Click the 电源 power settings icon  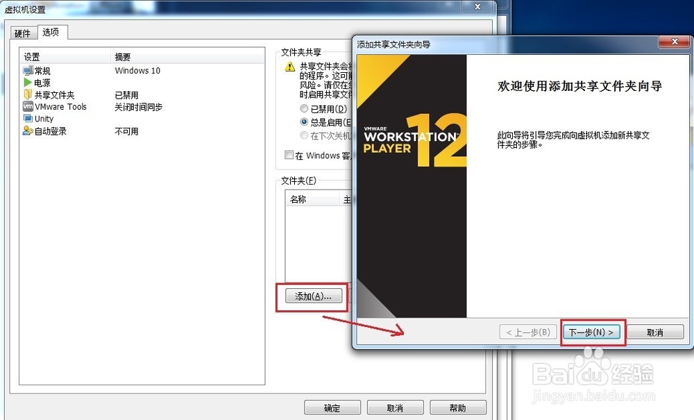[x=28, y=82]
